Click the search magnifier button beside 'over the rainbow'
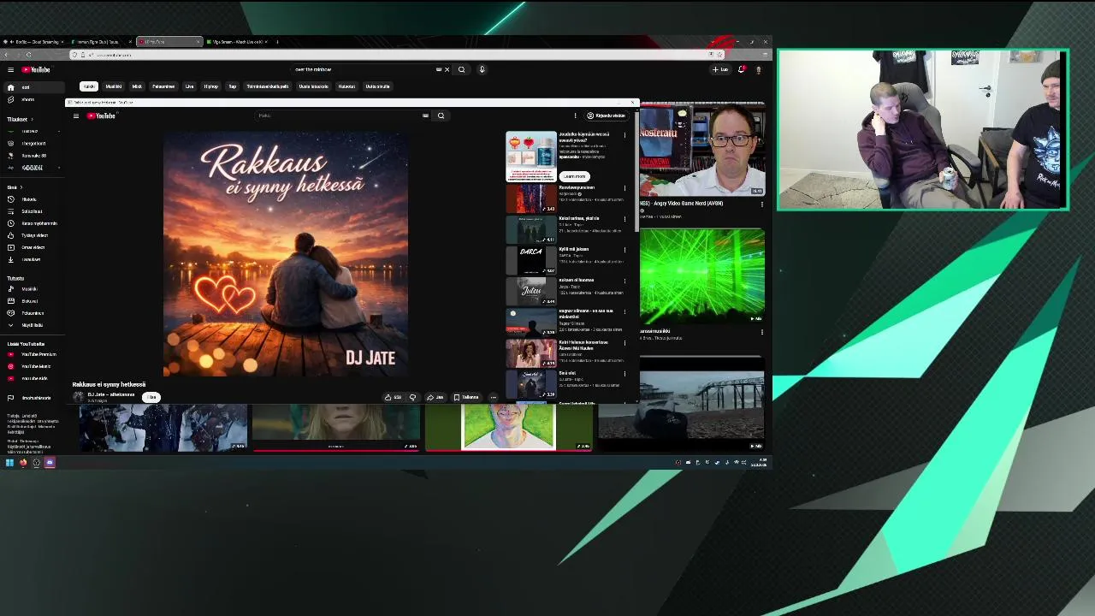The height and width of the screenshot is (616, 1095). coord(461,69)
